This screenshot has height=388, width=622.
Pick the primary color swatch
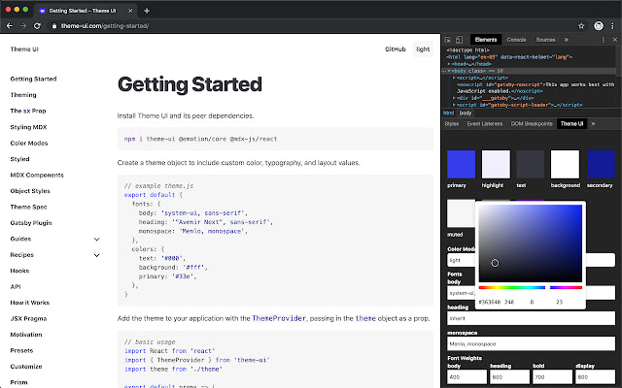[461, 163]
